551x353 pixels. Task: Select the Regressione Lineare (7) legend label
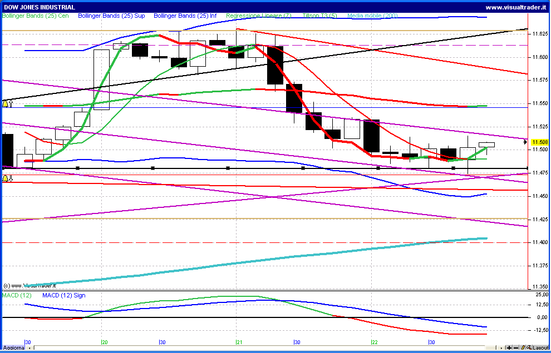tap(259, 16)
